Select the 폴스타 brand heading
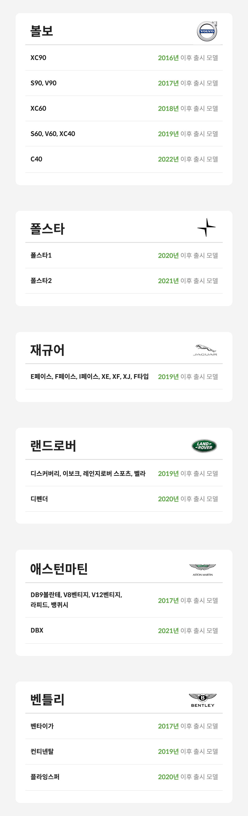The height and width of the screenshot is (816, 248). point(47,229)
